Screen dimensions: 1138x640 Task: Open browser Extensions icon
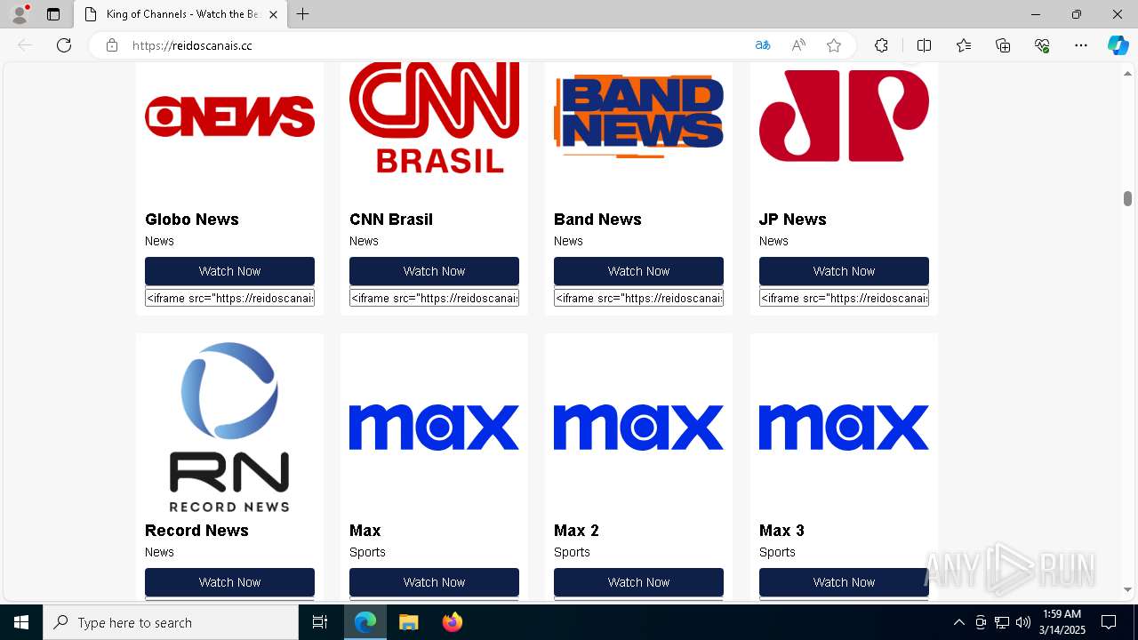coord(881,45)
